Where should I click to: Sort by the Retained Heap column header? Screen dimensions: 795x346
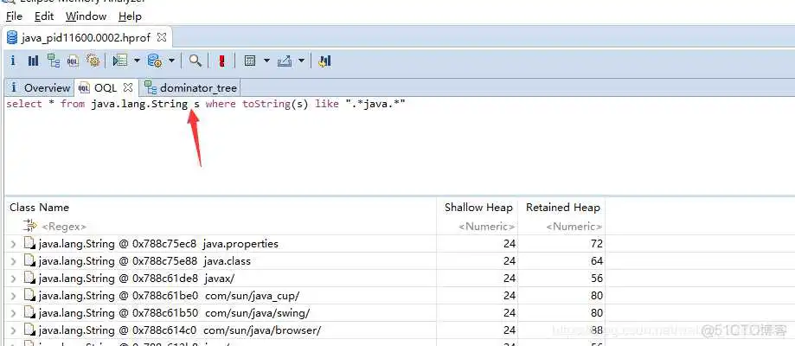[x=562, y=208]
